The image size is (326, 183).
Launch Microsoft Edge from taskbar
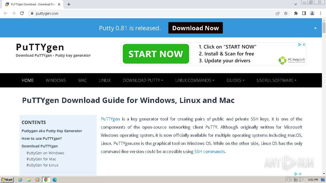click(55, 180)
